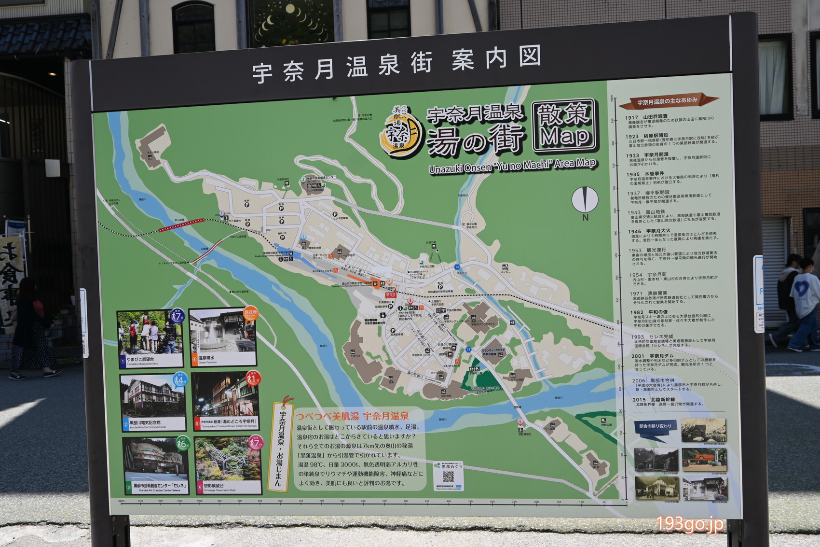Viewport: 820px width, 547px height.
Task: Click the QR code for 黒部めぐり
Action: tap(448, 477)
